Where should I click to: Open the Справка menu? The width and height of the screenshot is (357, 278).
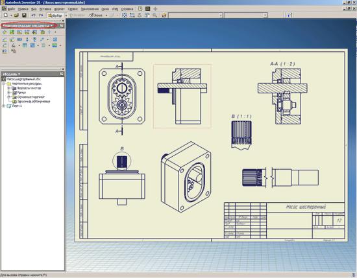click(127, 9)
